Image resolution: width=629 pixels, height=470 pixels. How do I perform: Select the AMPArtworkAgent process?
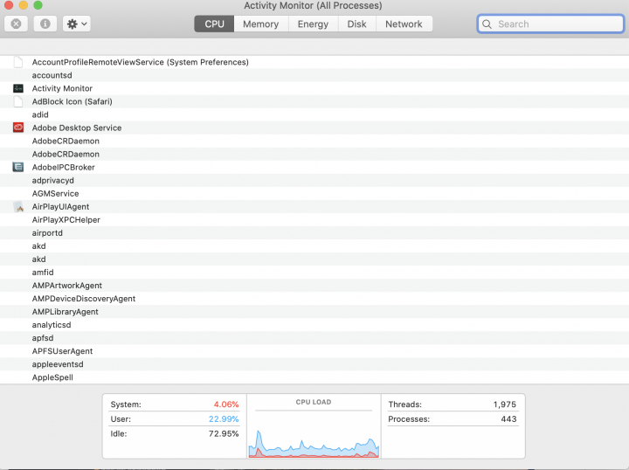(x=67, y=286)
